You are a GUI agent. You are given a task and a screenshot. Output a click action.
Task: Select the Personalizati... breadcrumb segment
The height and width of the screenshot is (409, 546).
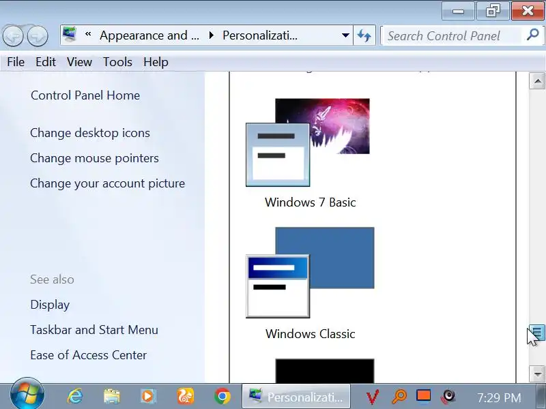click(x=260, y=35)
